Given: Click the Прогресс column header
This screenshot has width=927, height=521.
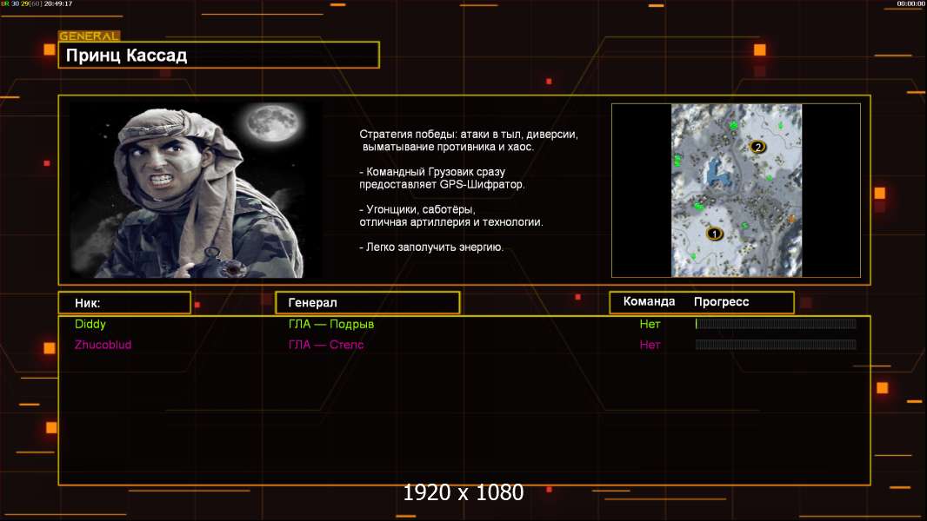Looking at the screenshot, I should [721, 302].
